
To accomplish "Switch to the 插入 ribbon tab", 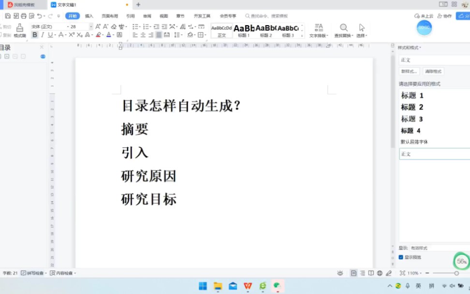I will tap(89, 15).
